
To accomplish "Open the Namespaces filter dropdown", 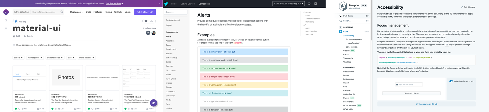I will 35,58.
